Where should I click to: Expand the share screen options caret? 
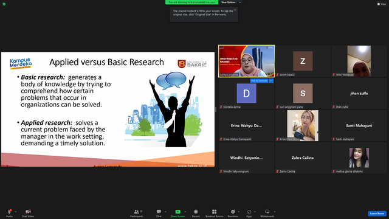coord(185,212)
